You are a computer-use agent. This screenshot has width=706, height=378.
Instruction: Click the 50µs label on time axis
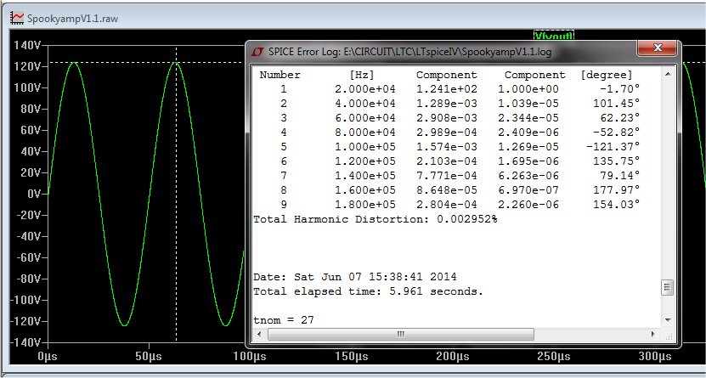point(149,357)
